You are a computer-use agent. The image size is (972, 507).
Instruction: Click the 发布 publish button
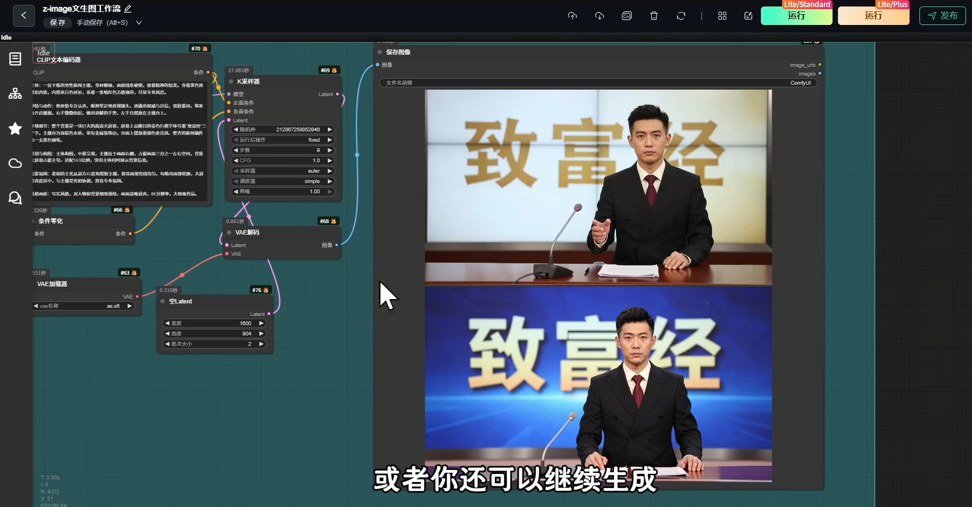pos(943,16)
